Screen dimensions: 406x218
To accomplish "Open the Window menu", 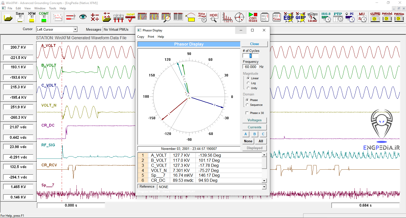I will tap(40, 8).
